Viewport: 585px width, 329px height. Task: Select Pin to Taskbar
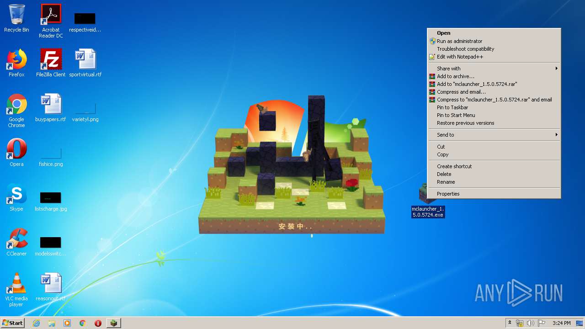pyautogui.click(x=494, y=107)
